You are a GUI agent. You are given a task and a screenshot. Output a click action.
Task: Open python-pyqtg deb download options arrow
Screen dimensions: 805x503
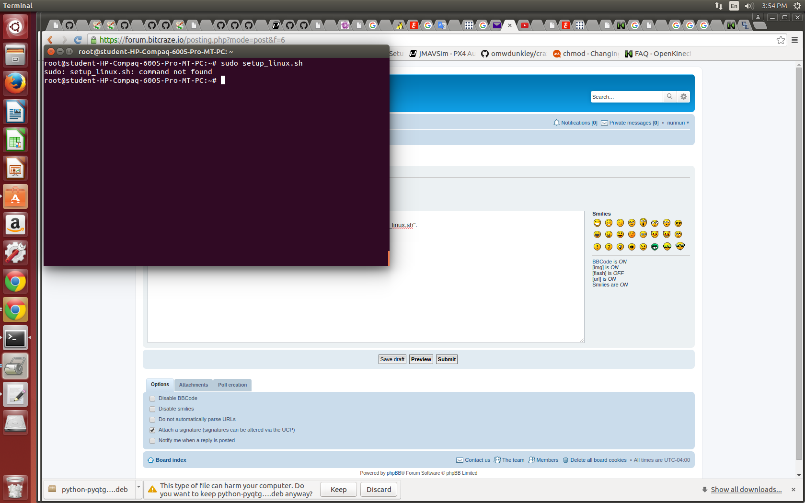(138, 488)
